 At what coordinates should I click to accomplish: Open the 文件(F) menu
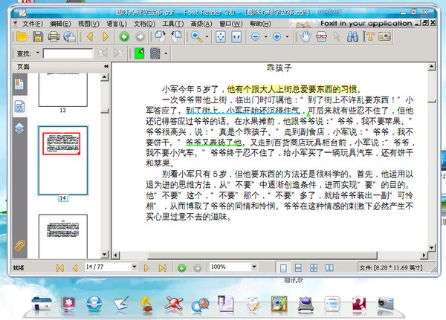tap(33, 24)
